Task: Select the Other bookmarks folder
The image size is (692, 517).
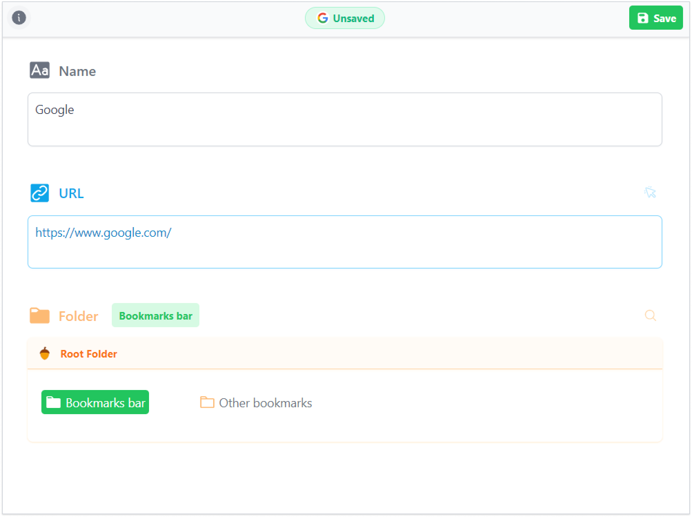Action: click(256, 403)
